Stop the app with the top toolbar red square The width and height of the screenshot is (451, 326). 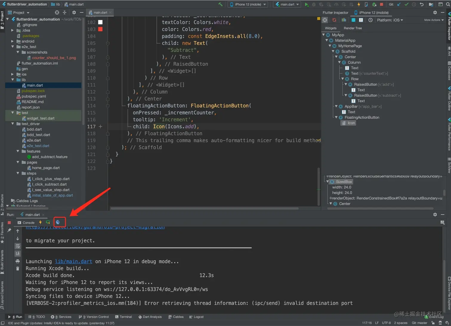(382, 4)
